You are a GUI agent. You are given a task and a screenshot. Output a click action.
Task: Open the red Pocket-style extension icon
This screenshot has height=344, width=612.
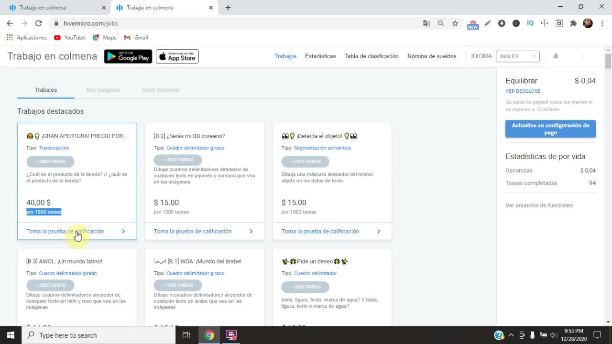pyautogui.click(x=559, y=23)
